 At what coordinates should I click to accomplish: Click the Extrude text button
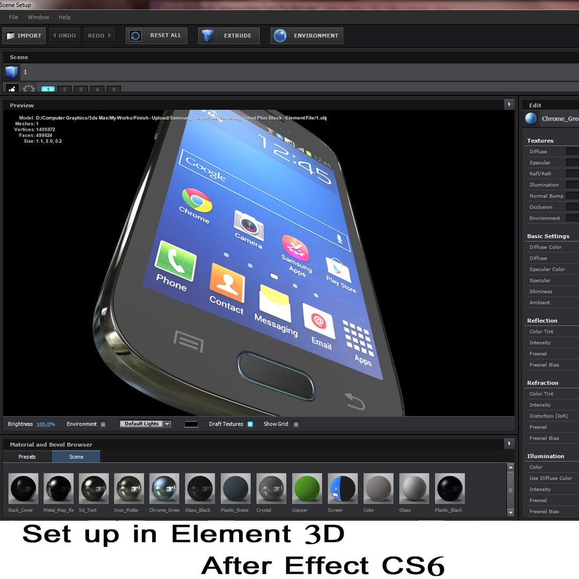[x=237, y=35]
